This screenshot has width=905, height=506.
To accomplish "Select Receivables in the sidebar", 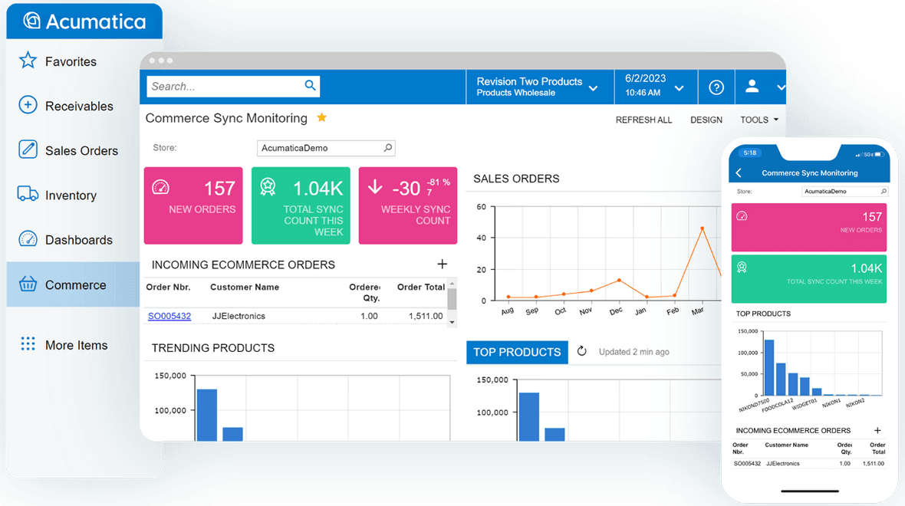I will pyautogui.click(x=79, y=106).
